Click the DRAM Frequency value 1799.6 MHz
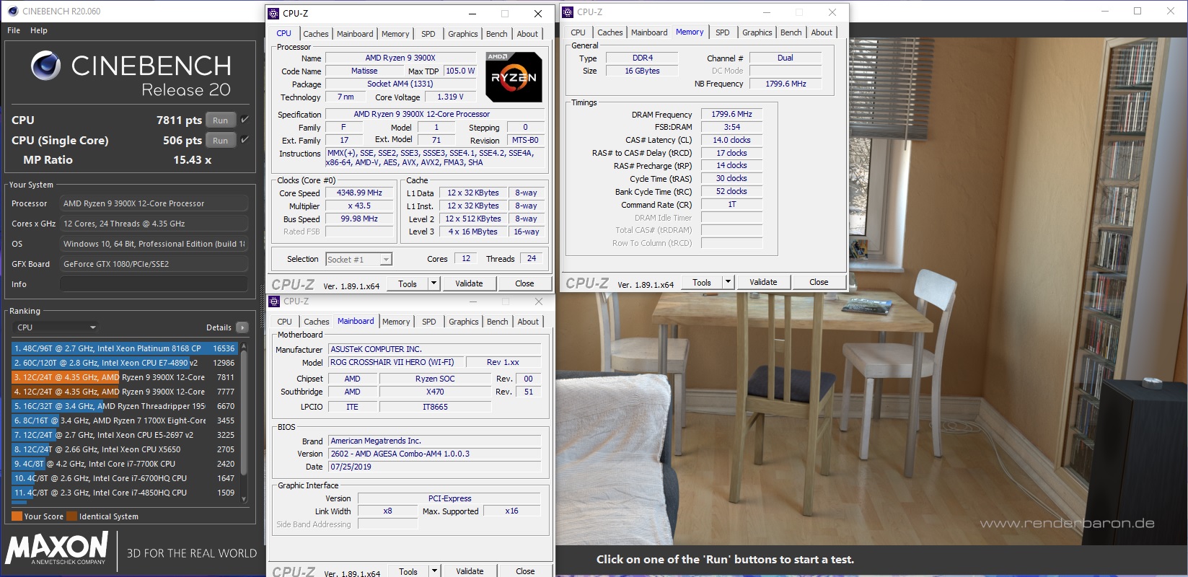Screen dimensions: 1188x577 pos(731,114)
